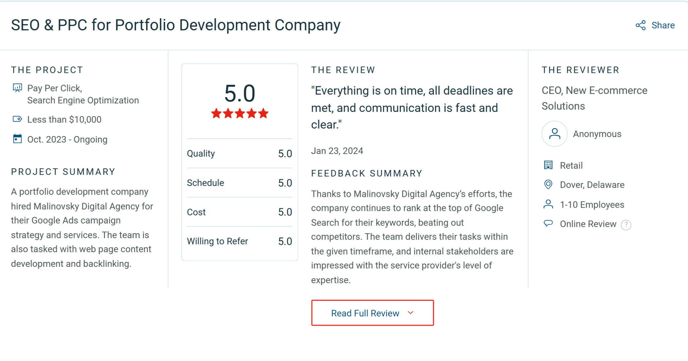Screen dimensions: 688x361
Task: Click the Share icon
Action: coord(641,25)
